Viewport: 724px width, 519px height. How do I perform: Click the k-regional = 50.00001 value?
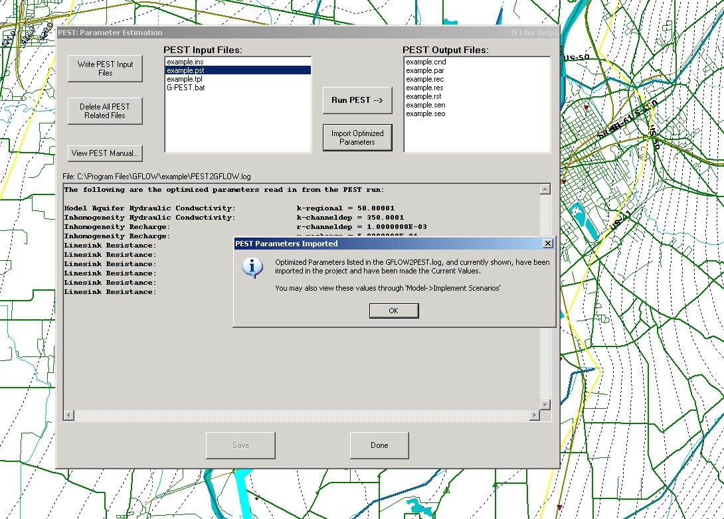pos(345,208)
